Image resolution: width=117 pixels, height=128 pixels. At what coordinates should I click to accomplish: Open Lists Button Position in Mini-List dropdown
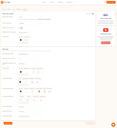(x=22, y=64)
